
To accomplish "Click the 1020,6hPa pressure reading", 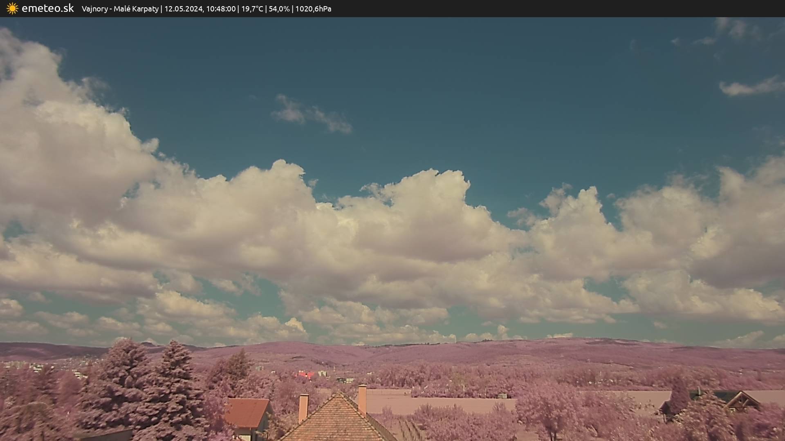I will (313, 9).
